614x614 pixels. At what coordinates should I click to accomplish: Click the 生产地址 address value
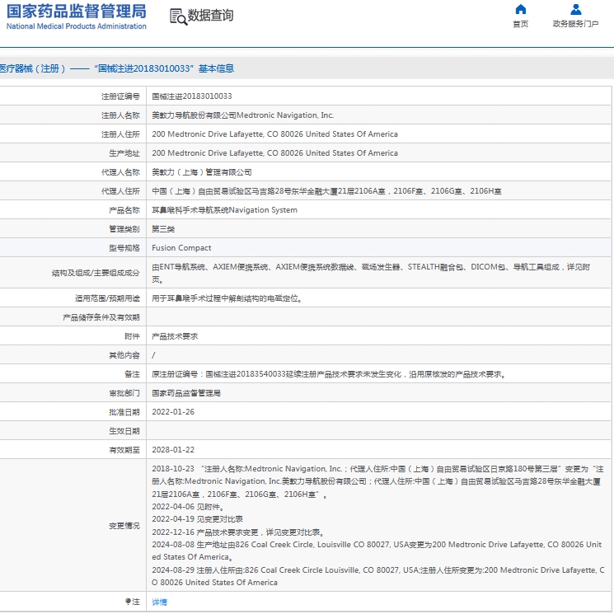coord(275,153)
